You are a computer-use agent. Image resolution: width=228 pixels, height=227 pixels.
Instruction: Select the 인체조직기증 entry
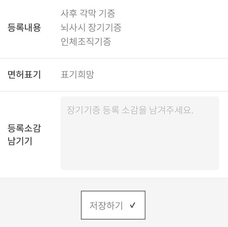[x=86, y=42]
